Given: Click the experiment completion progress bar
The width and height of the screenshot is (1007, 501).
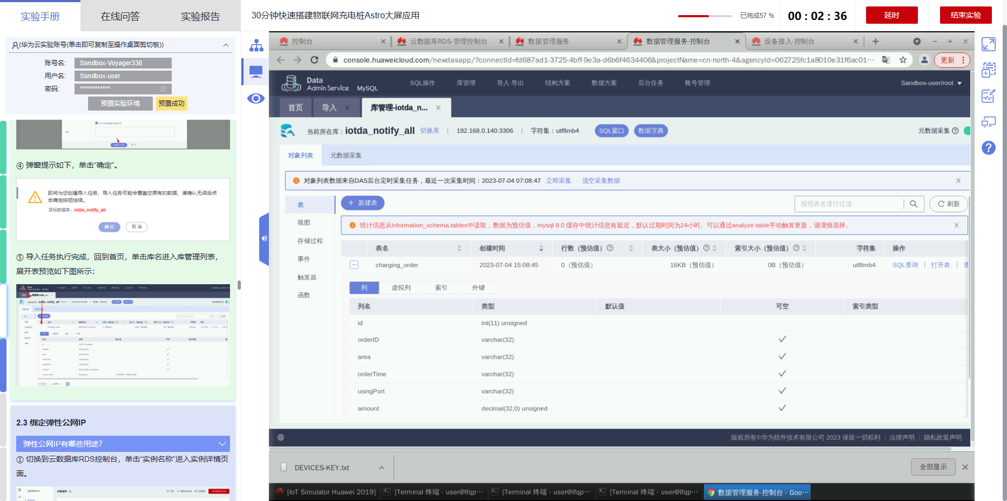Looking at the screenshot, I should pos(705,16).
